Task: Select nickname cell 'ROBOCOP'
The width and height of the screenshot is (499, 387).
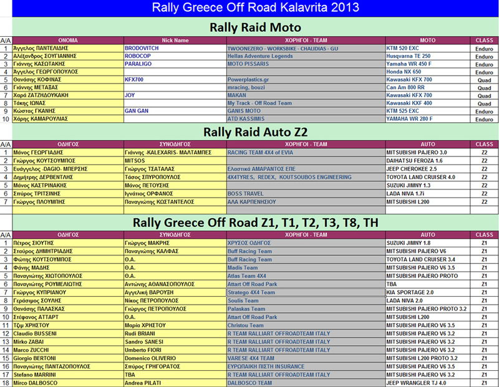Action: point(175,56)
